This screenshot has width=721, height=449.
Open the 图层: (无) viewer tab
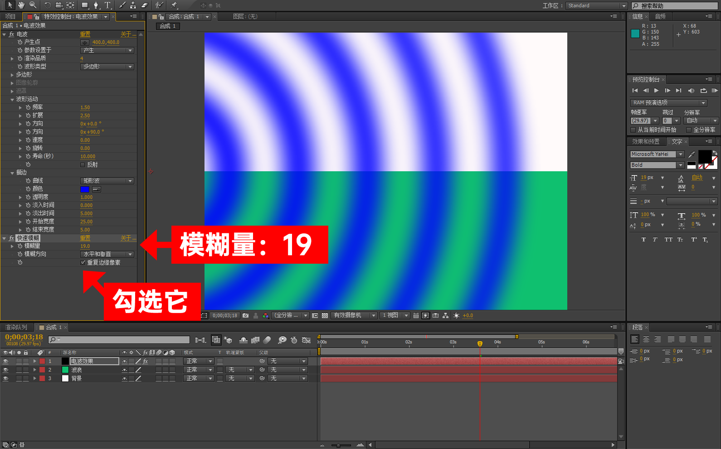tap(245, 17)
